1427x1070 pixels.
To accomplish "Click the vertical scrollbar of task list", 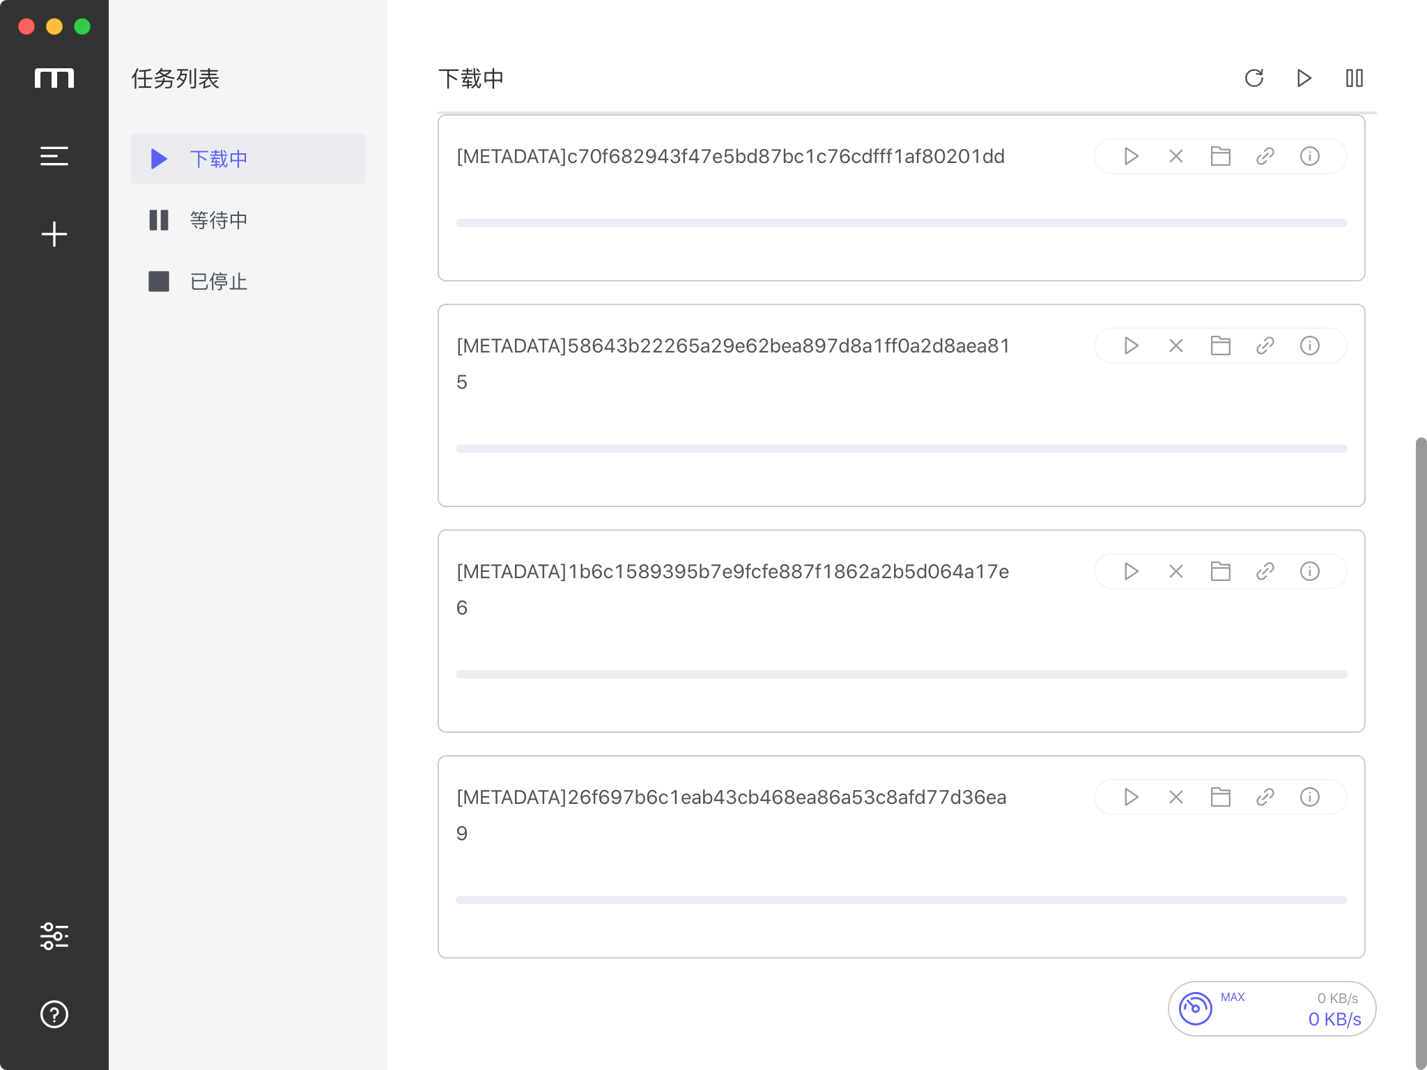I will 1421,752.
